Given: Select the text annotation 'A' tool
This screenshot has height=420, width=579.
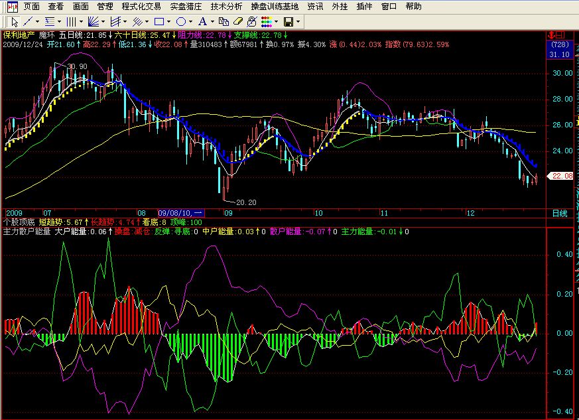Looking at the screenshot, I should pos(202,21).
